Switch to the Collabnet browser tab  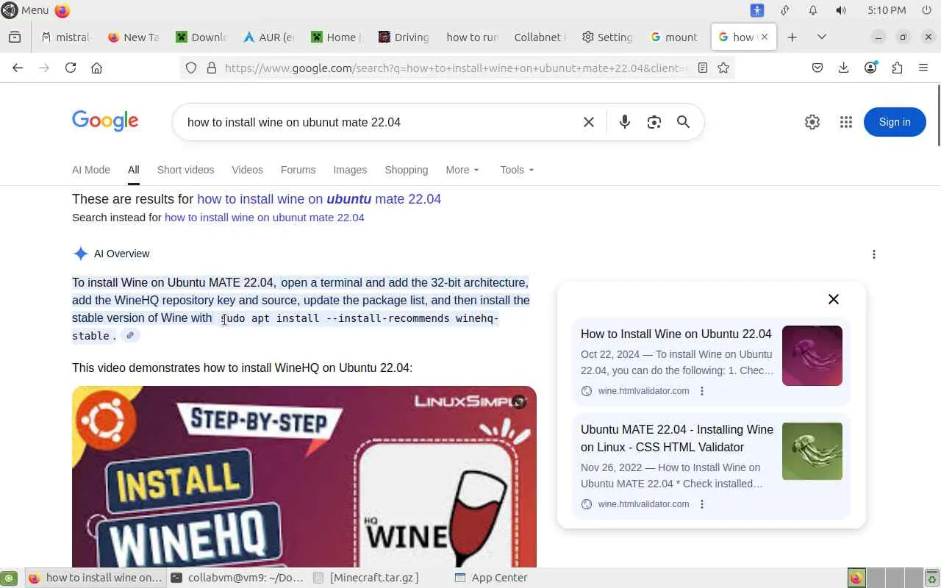point(539,37)
